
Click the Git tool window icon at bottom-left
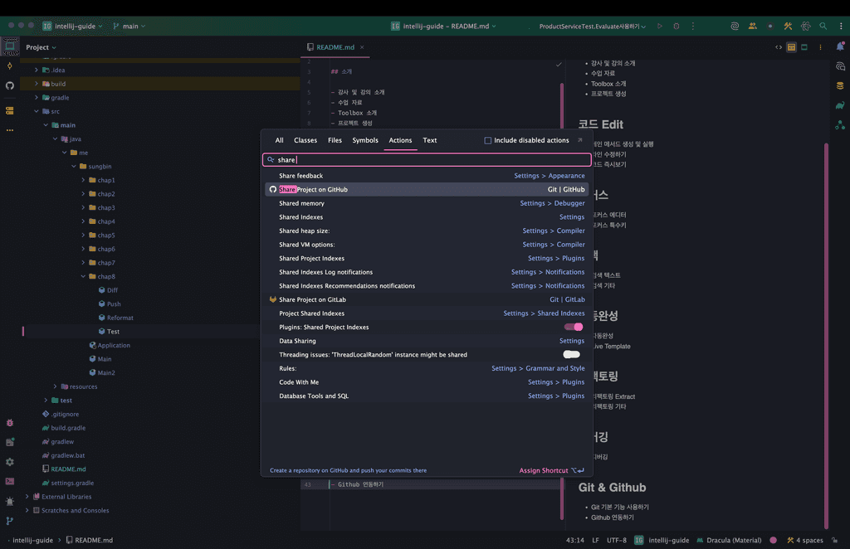(10, 521)
